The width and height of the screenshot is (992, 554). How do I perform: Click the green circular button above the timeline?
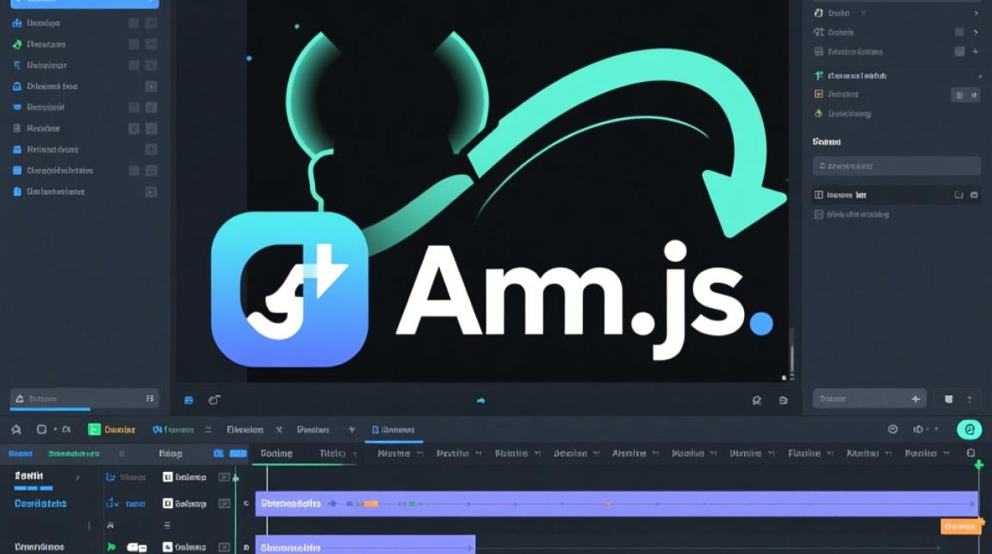(969, 429)
